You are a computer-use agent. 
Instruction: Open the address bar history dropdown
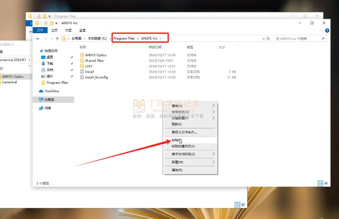click(x=263, y=38)
